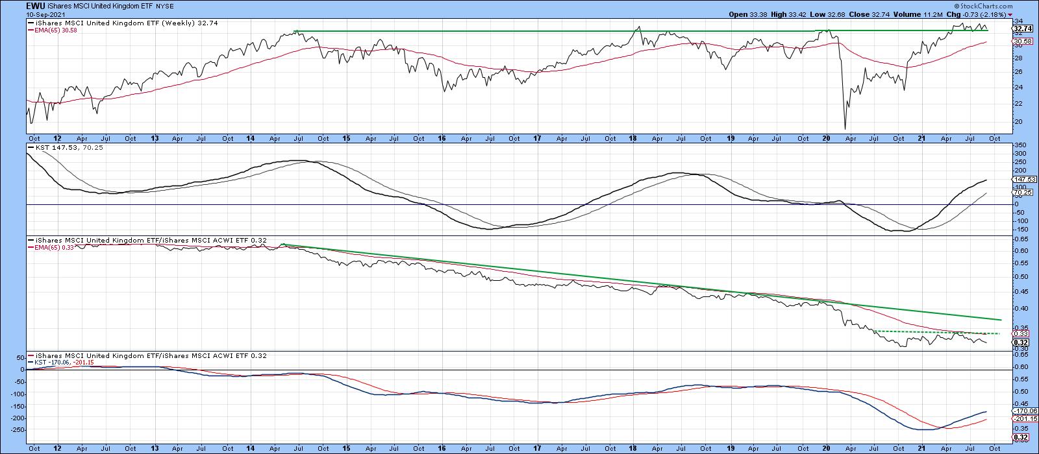
Task: Click the red down-arrow change indicator
Action: (x=1033, y=14)
